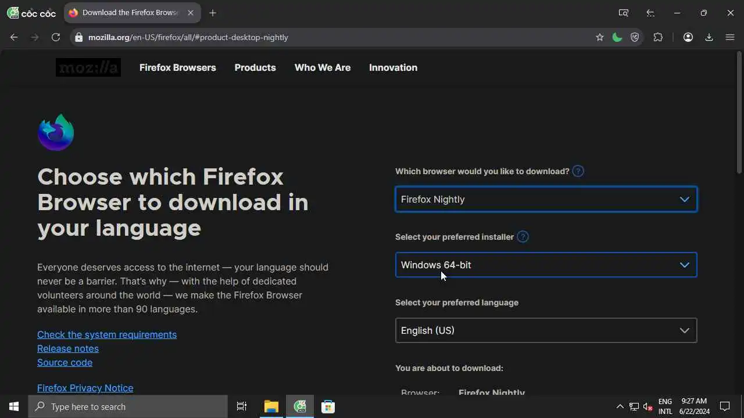Screen dimensions: 744x418
Task: Open the browser hamburger menu
Action: point(730,37)
